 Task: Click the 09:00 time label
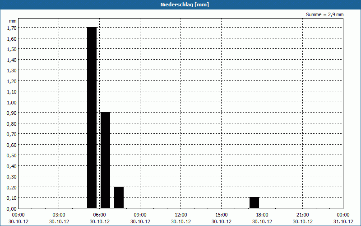coord(140,215)
